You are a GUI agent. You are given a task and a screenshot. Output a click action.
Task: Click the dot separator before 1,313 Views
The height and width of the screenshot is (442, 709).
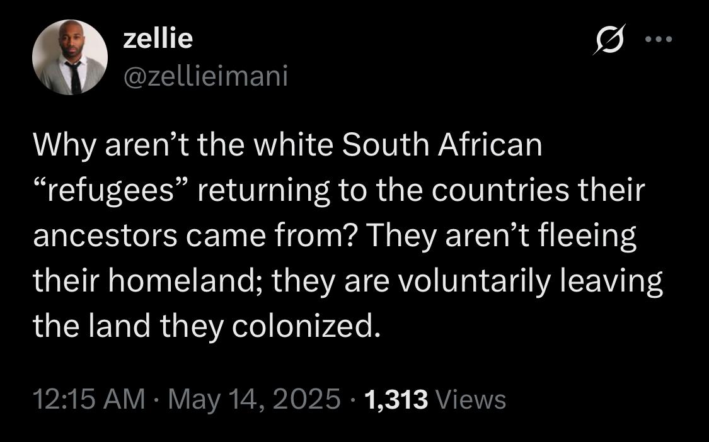coord(352,400)
